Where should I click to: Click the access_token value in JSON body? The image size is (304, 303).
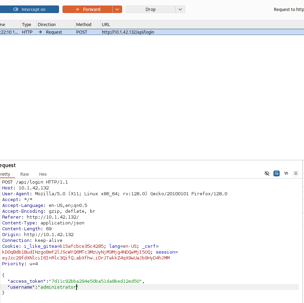coord(95,281)
